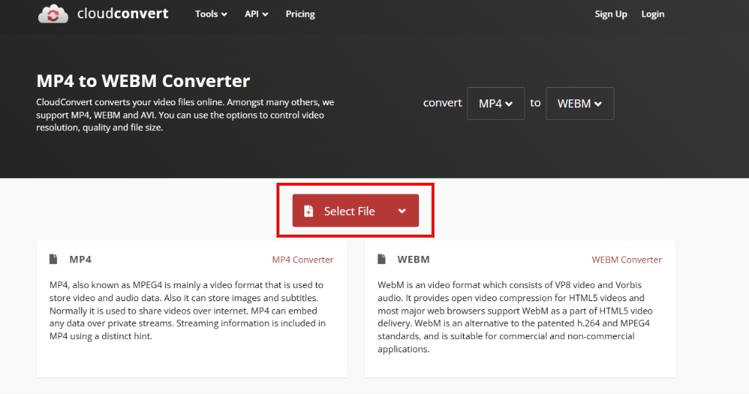749x394 pixels.
Task: Open the MP4 Converter link
Action: pos(302,259)
